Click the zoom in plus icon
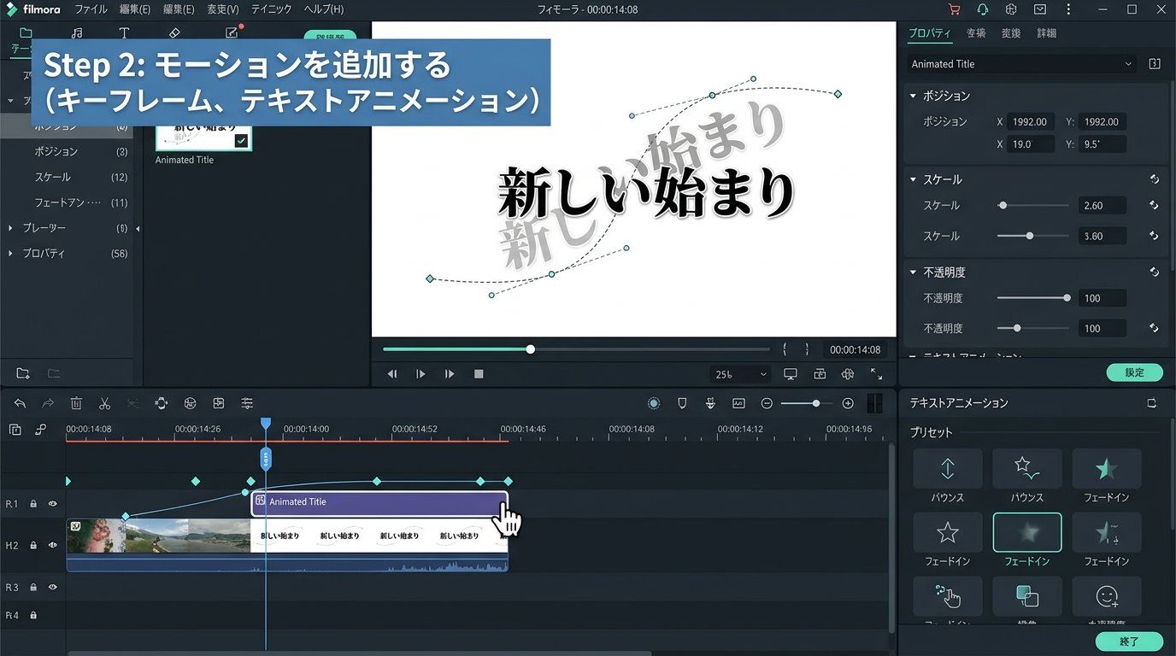1176x656 pixels. point(848,403)
